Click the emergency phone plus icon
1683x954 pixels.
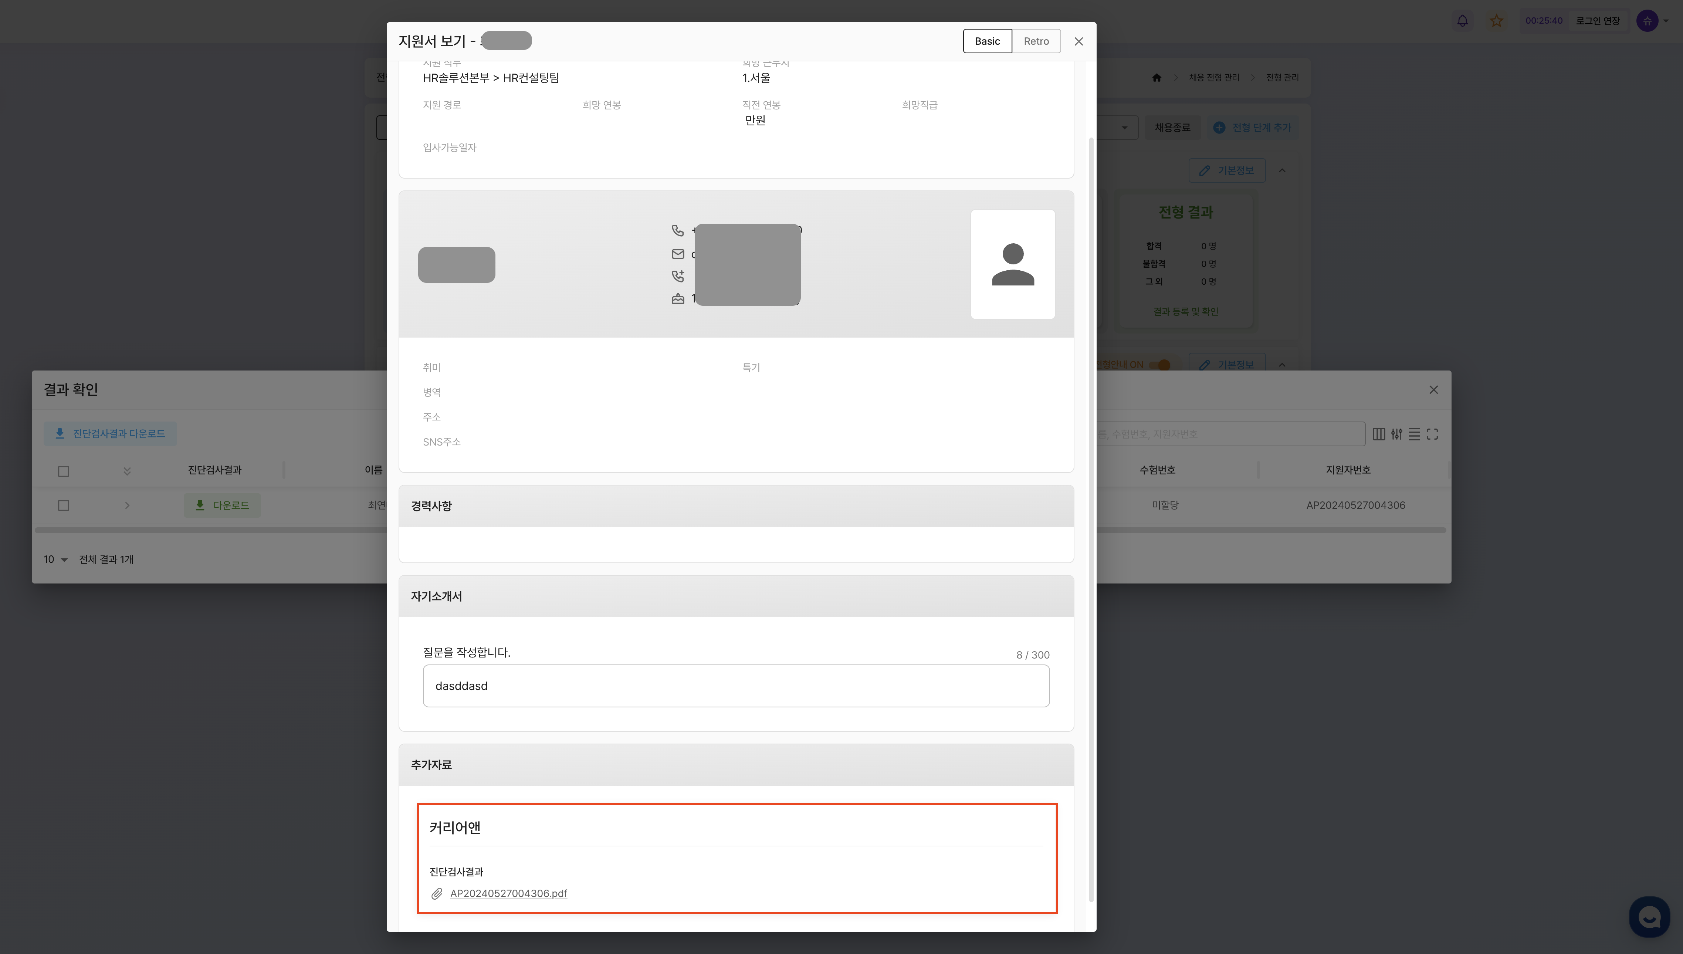[x=677, y=276]
